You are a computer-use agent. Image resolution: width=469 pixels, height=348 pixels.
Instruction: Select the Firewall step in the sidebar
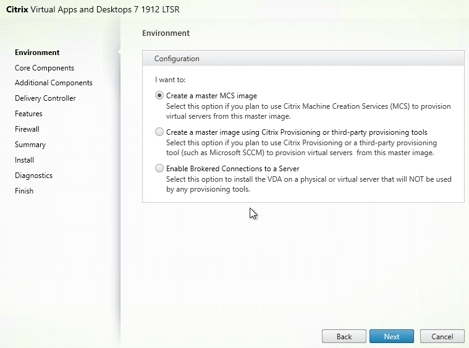pos(27,129)
